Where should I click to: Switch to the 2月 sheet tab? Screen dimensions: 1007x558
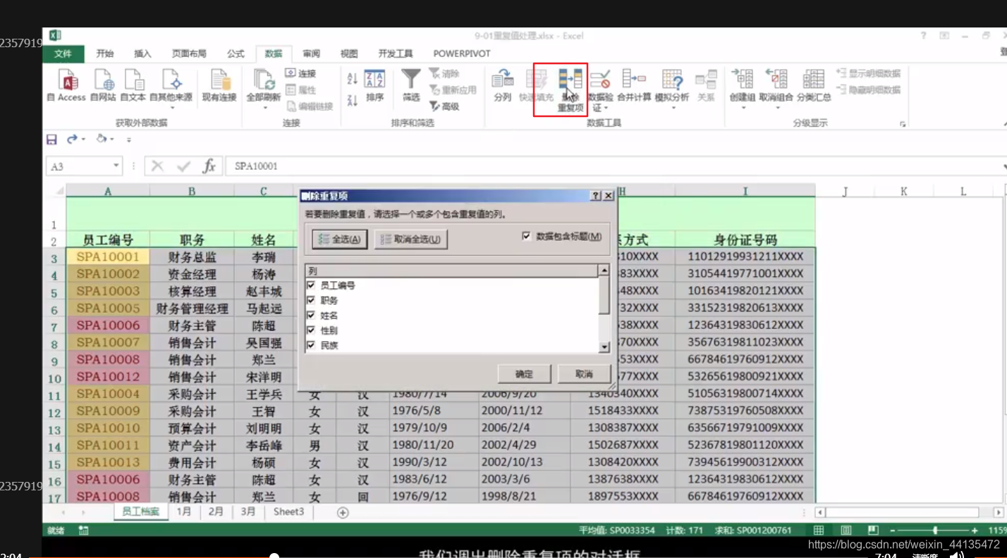click(x=216, y=512)
